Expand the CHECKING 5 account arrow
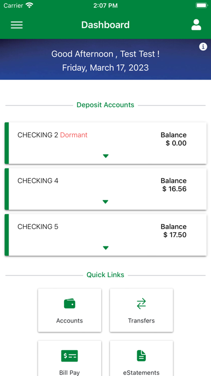The height and width of the screenshot is (376, 211). click(x=105, y=248)
